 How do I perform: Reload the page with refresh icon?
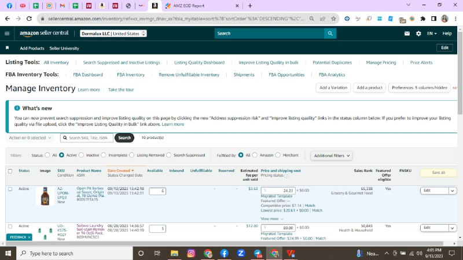point(29,19)
